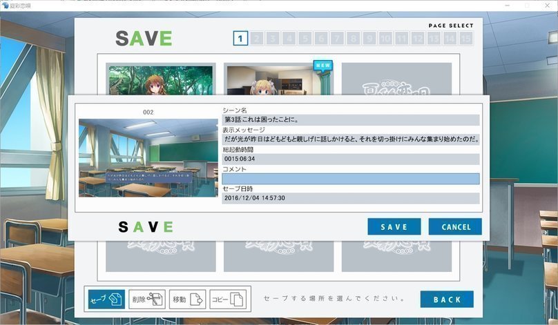Click the CANCEL button in dialog
The width and height of the screenshot is (558, 325).
pos(455,226)
